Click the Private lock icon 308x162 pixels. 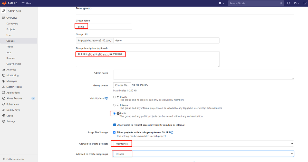118,97
